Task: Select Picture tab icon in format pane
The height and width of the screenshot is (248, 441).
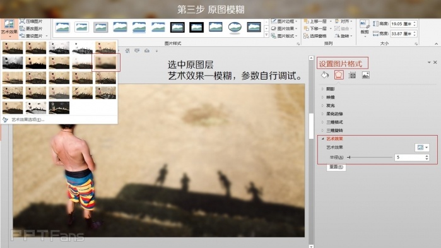Action: [366, 75]
